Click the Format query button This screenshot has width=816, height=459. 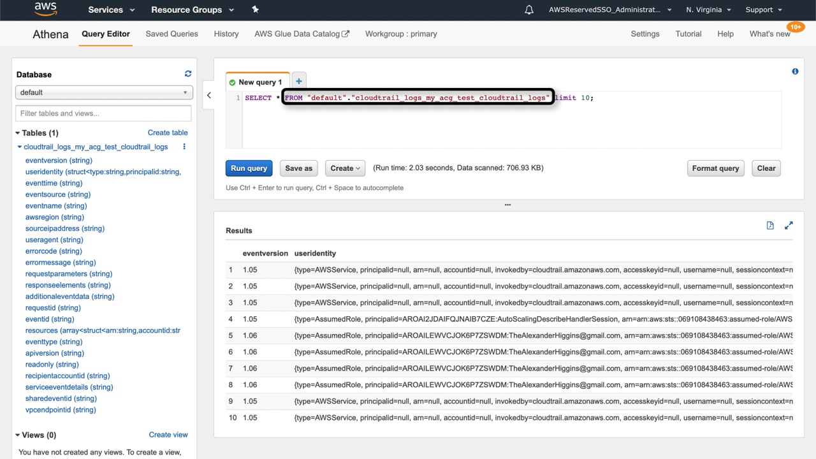(x=715, y=168)
